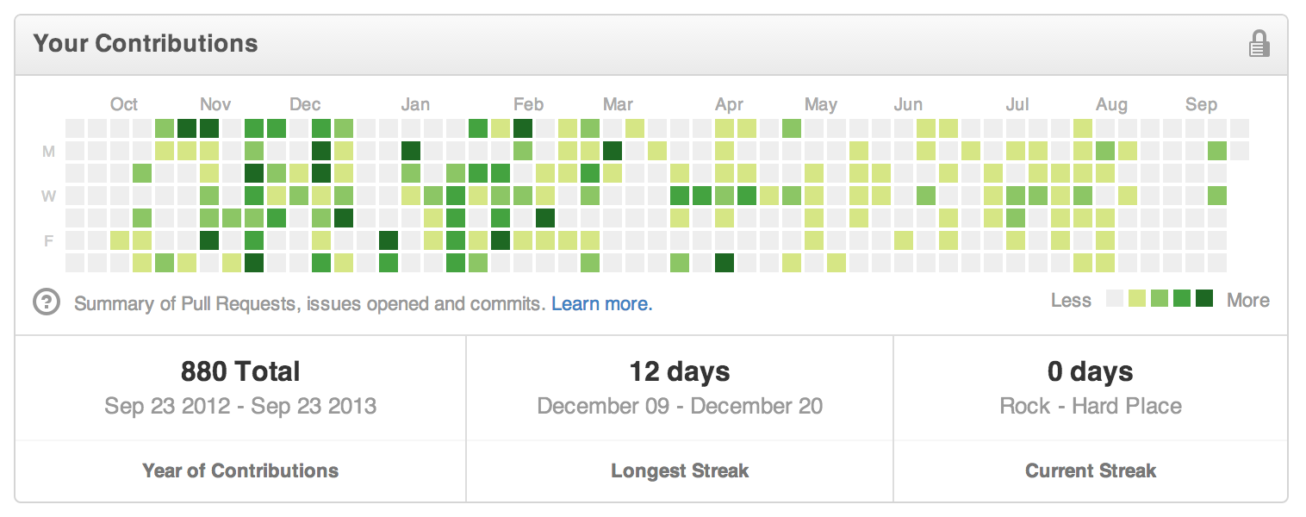Click the darkest green legend swatch
The height and width of the screenshot is (517, 1306).
tap(1204, 300)
